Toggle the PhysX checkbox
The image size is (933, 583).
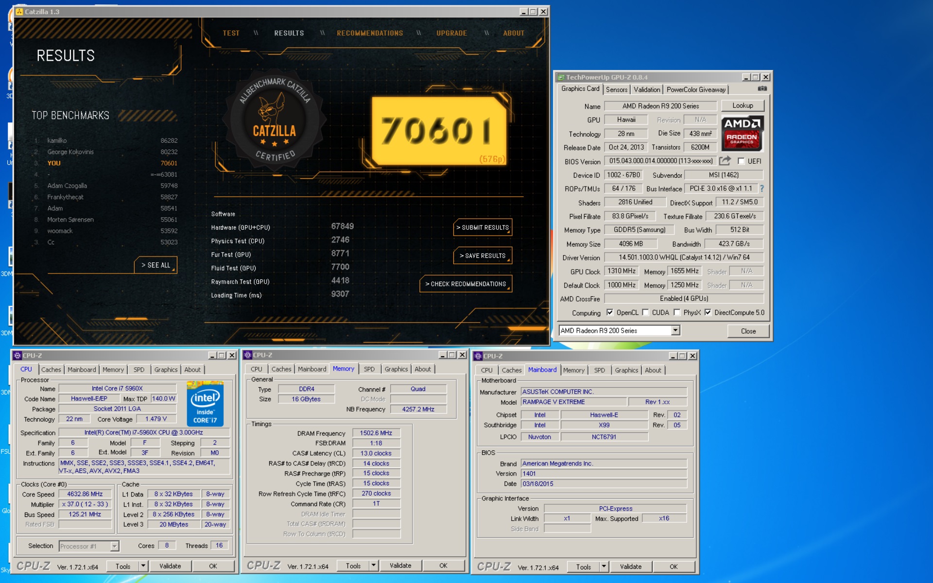click(677, 312)
